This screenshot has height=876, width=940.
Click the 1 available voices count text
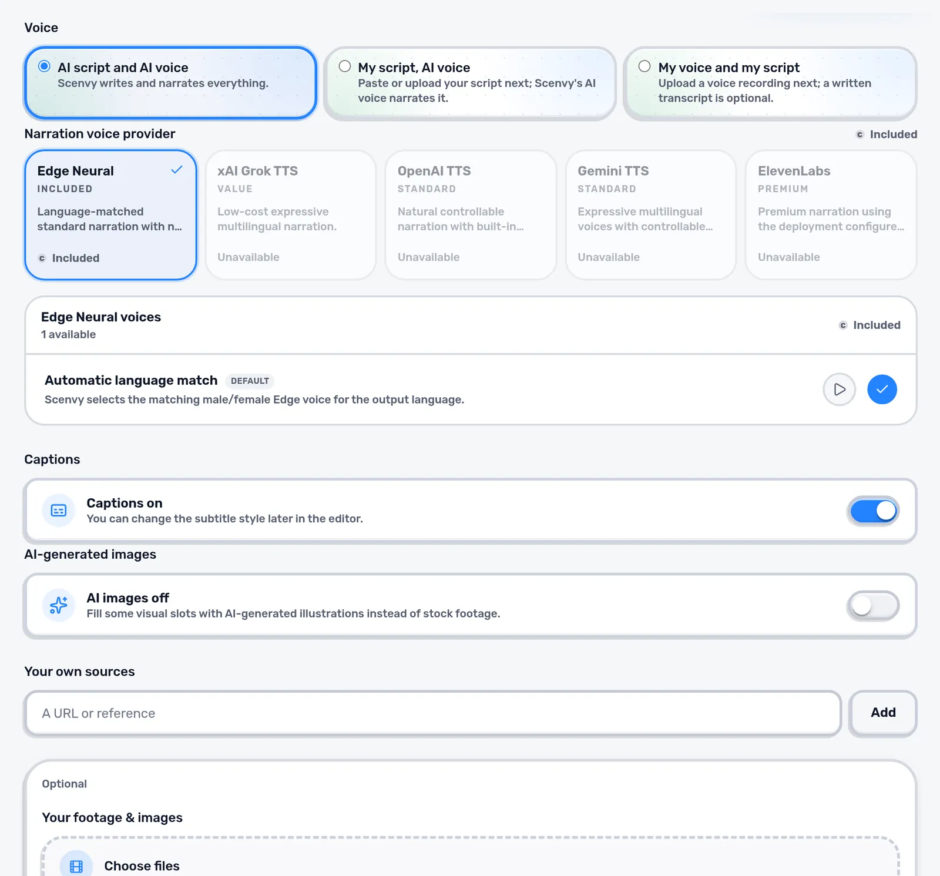[68, 335]
